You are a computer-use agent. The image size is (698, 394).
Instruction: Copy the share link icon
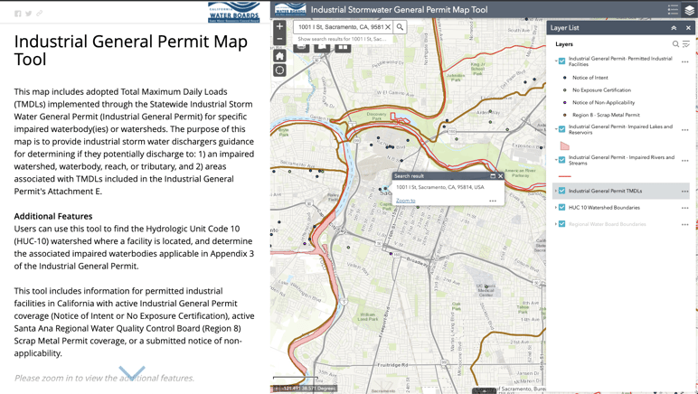(x=39, y=14)
